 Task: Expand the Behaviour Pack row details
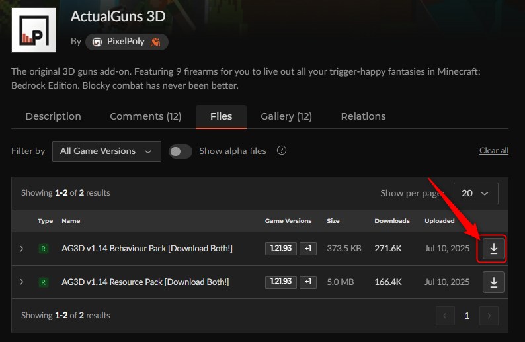(22, 249)
